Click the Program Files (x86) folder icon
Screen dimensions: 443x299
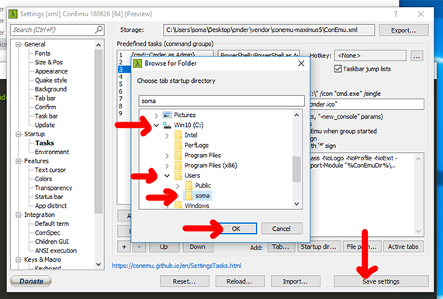178,165
